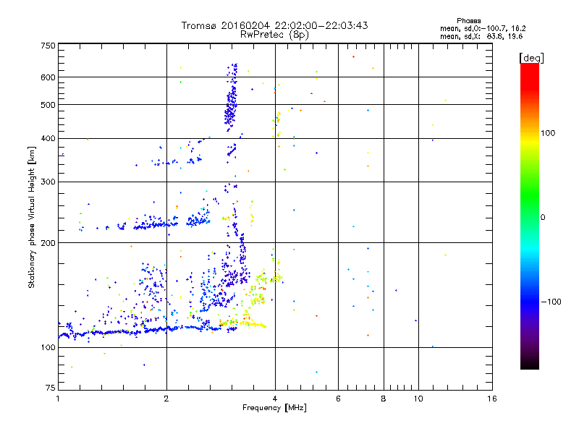Image resolution: width=579 pixels, height=434 pixels.
Task: Click the y-axis tick label "100"
Action: [48, 348]
